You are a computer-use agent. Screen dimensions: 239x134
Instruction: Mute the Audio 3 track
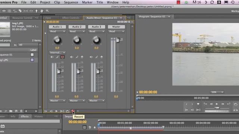tap(91, 57)
